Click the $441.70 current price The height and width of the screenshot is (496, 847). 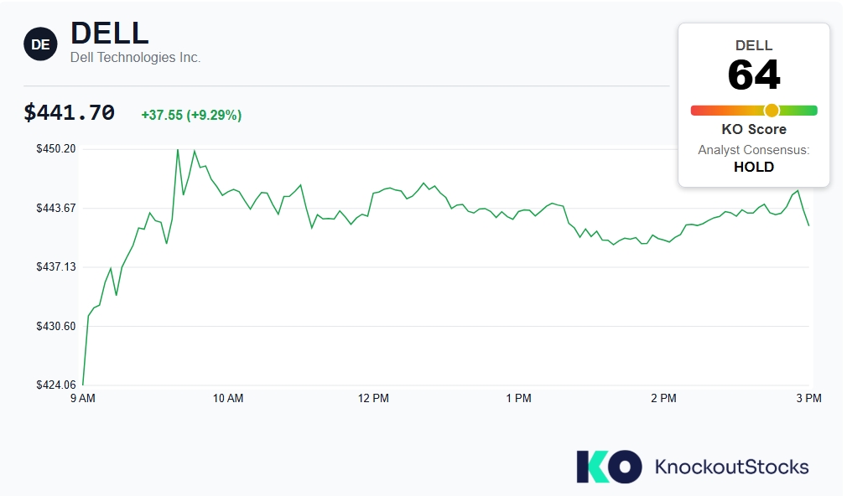(x=69, y=113)
